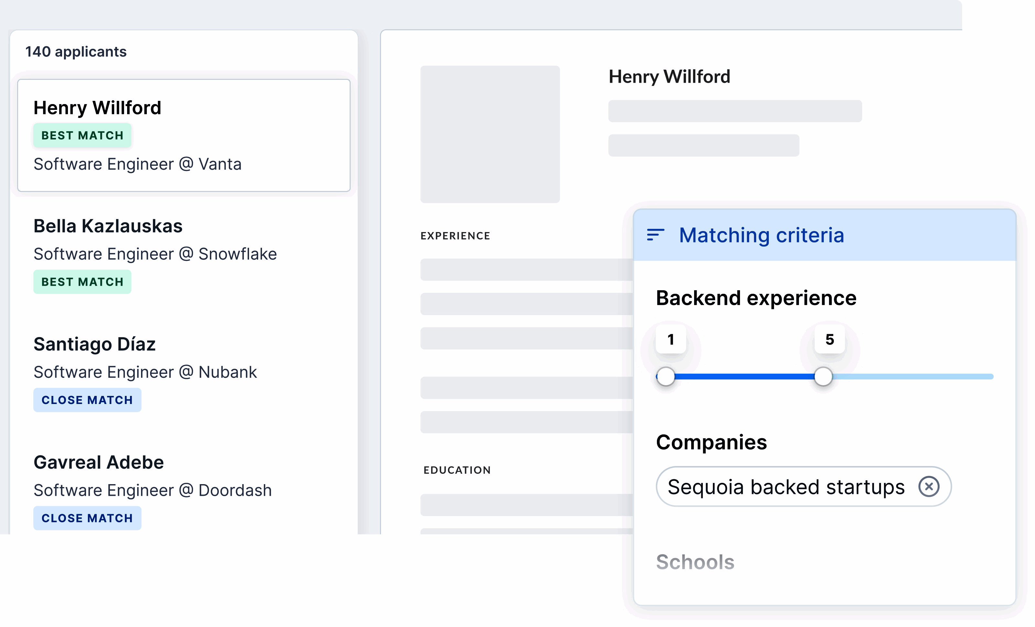Click Bella Kazlauskas's Best Match badge
Screen dimensions: 1035x627
click(x=82, y=282)
